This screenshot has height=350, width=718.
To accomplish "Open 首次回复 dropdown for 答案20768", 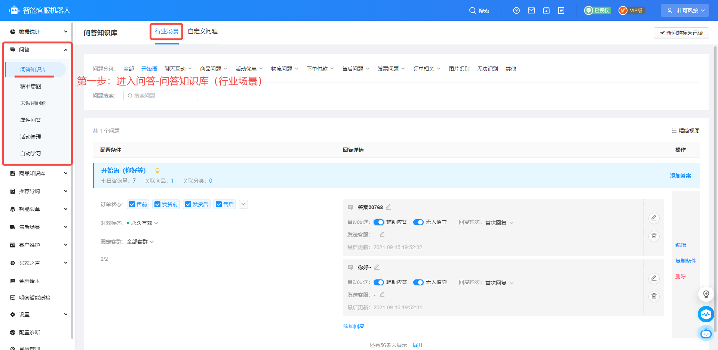I will [500, 223].
